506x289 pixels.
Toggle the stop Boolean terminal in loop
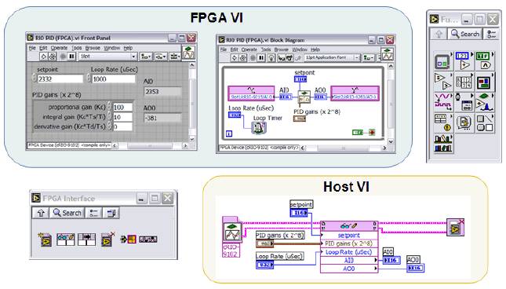coord(358,133)
